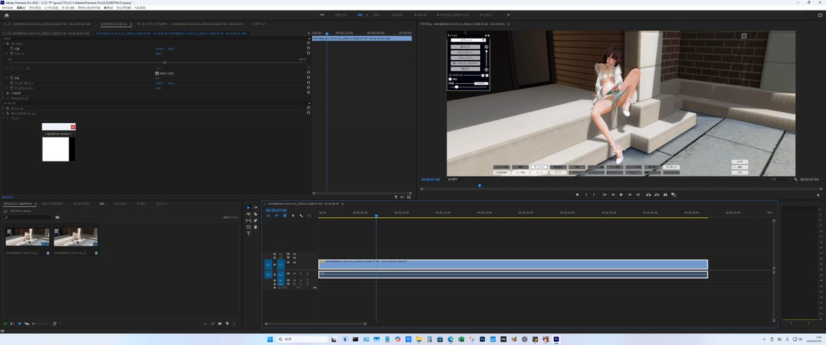This screenshot has width=826, height=345.
Task: Click the Export Frame camera icon
Action: (x=665, y=194)
